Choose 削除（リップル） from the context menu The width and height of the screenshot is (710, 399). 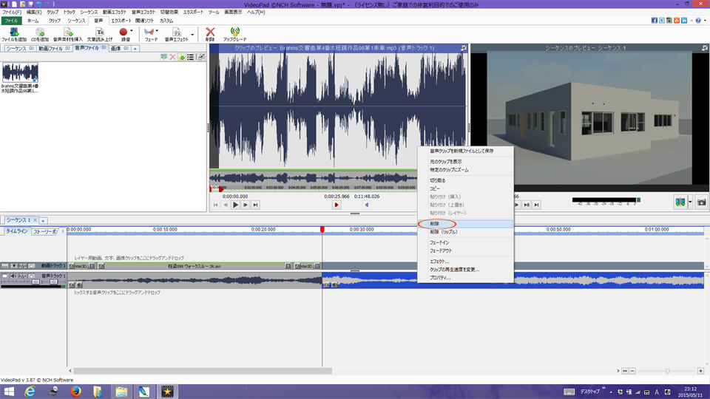coord(465,232)
